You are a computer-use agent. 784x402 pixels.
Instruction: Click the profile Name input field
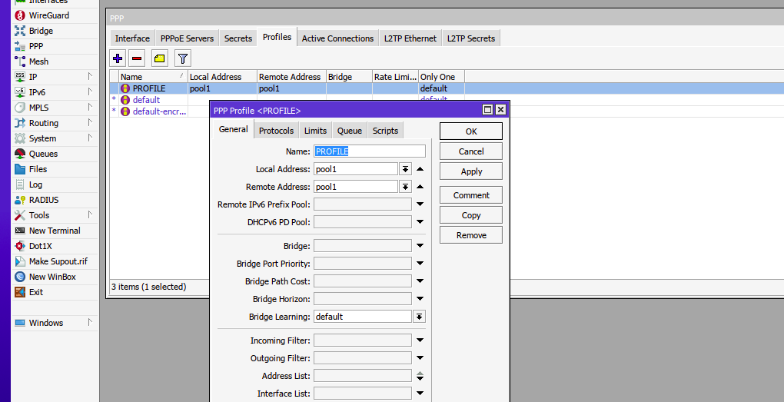(369, 151)
